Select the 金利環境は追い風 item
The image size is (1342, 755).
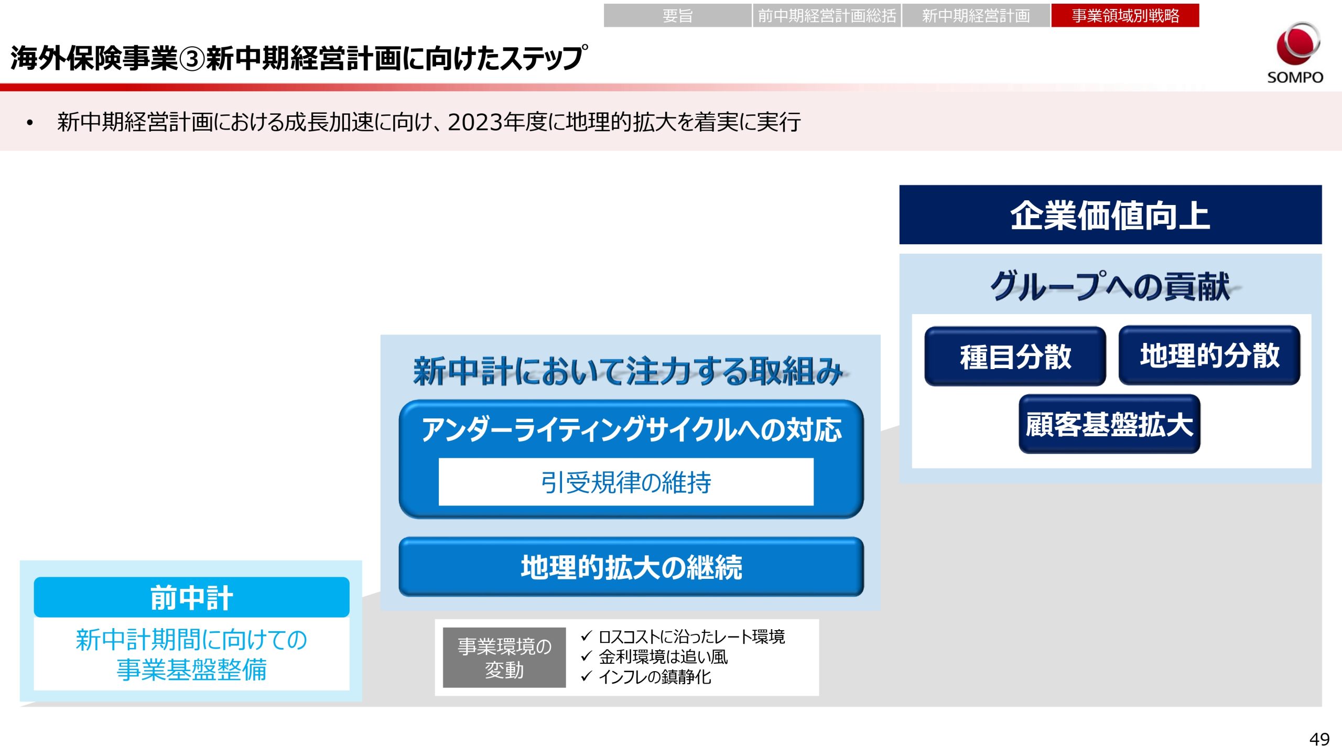(x=654, y=657)
